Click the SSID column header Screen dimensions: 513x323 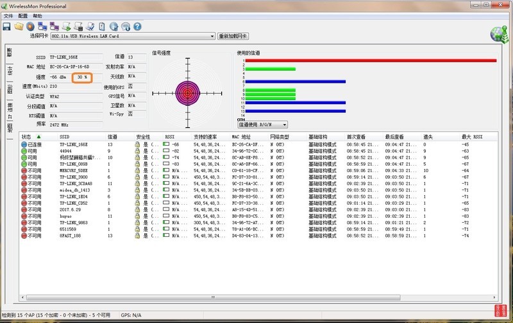point(64,137)
